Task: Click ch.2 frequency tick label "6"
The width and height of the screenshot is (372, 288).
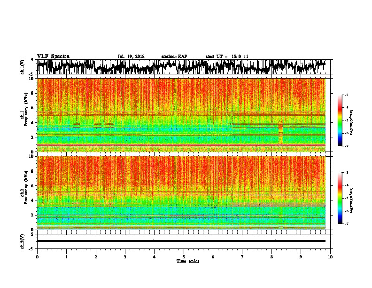Action: (33, 186)
